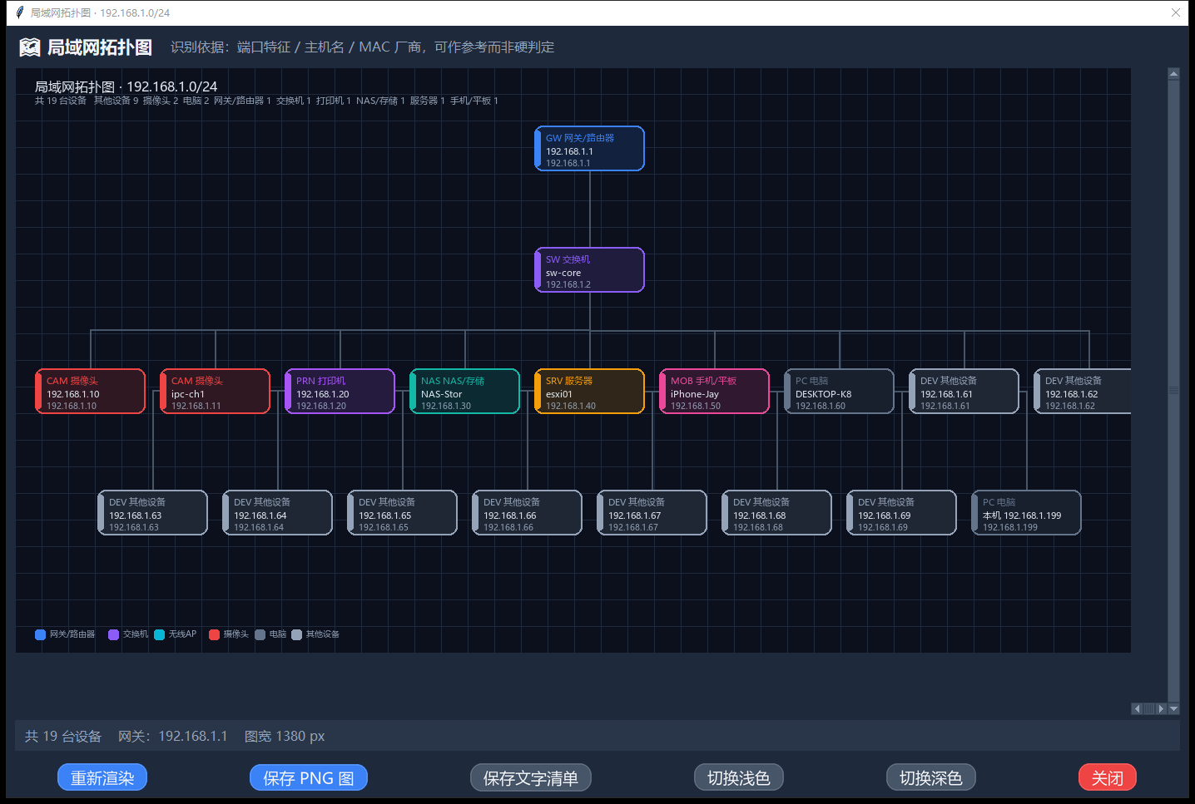Select device node 192.168.1.69
The image size is (1195, 804).
pyautogui.click(x=901, y=513)
